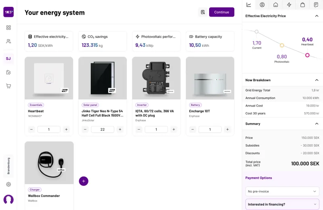Open the Jinko solar panel image

point(103,78)
